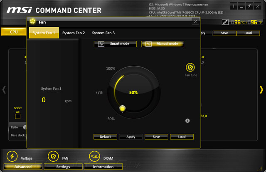Image resolution: width=266 pixels, height=172 pixels.
Task: Click the System Fan 1 rpm value 0
Action: [44, 100]
